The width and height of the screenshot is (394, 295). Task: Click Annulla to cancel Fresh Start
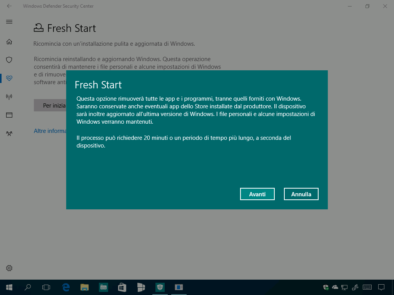[x=301, y=194]
